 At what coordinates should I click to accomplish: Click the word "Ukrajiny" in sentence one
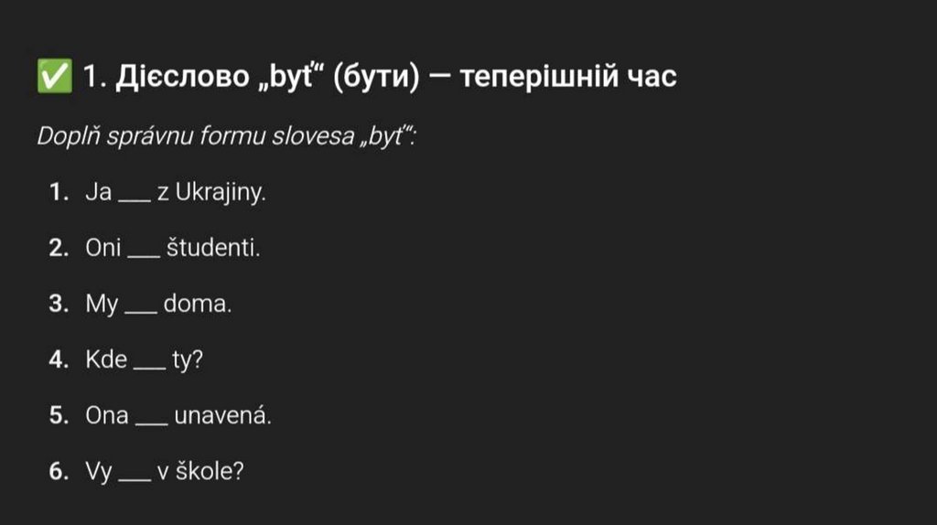(x=219, y=193)
